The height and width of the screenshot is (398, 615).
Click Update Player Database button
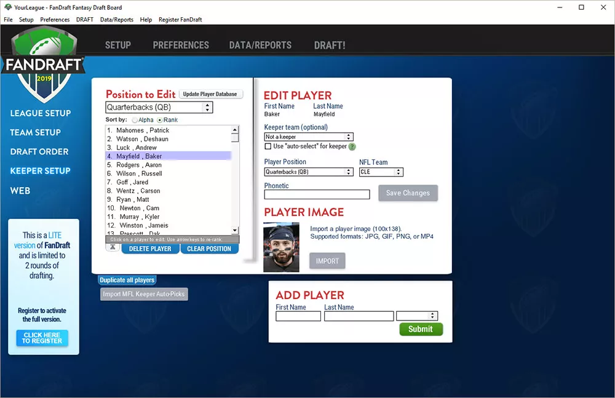[x=210, y=94]
